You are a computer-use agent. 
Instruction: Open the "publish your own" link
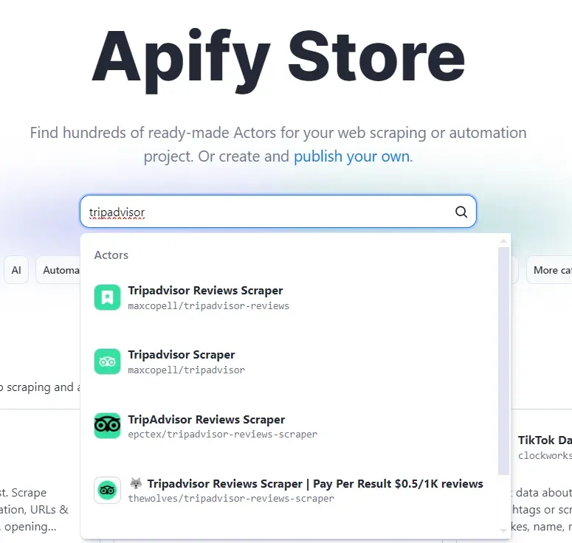pos(351,156)
